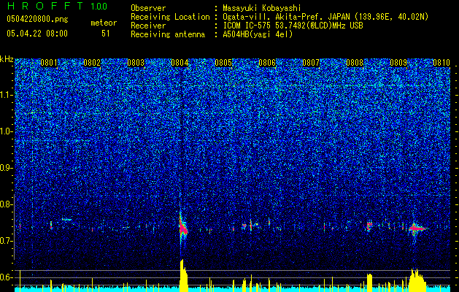Click the ICOM IC-575 receiver description

point(293,26)
